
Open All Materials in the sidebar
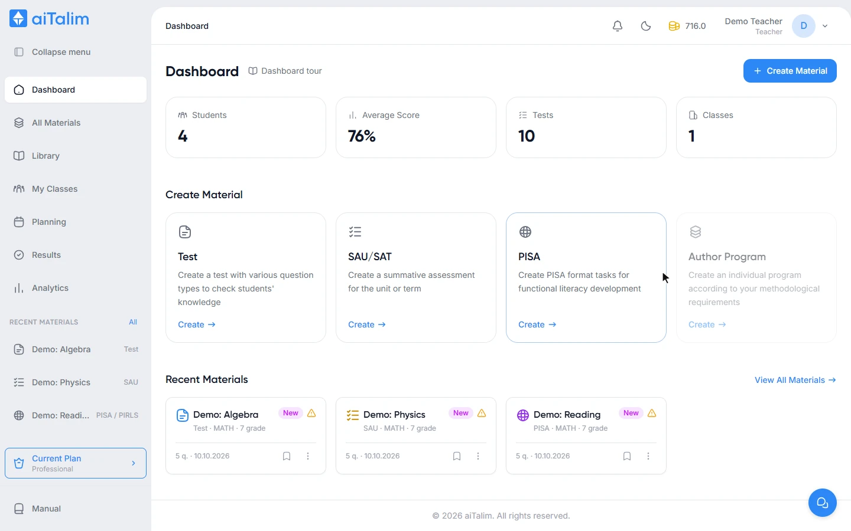pos(76,123)
